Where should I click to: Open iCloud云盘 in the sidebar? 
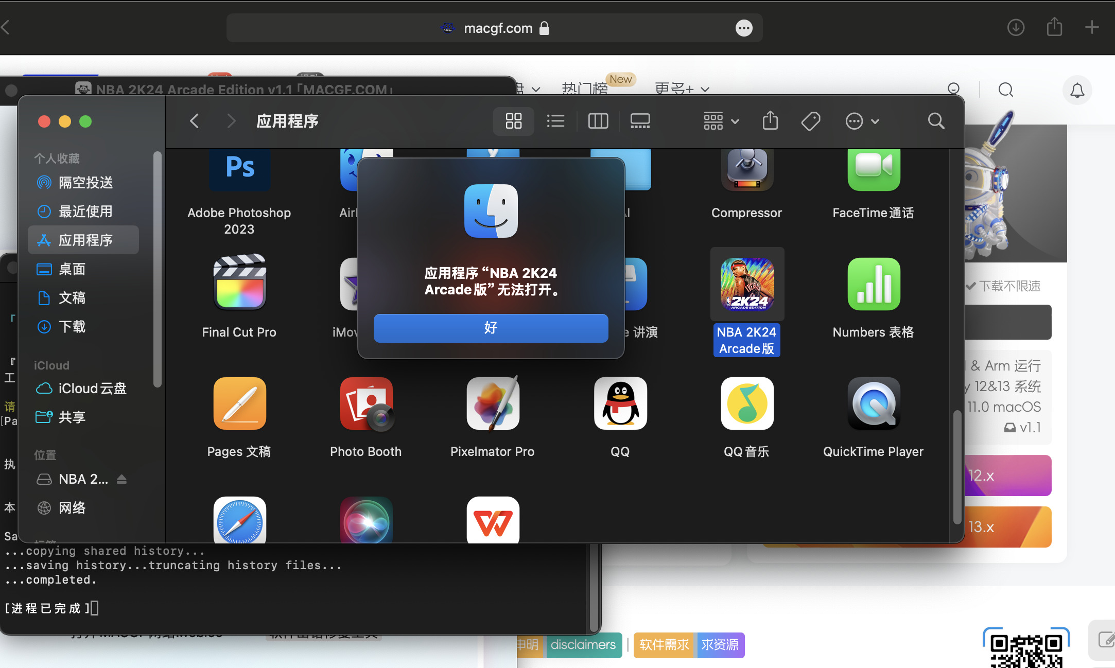click(x=92, y=389)
